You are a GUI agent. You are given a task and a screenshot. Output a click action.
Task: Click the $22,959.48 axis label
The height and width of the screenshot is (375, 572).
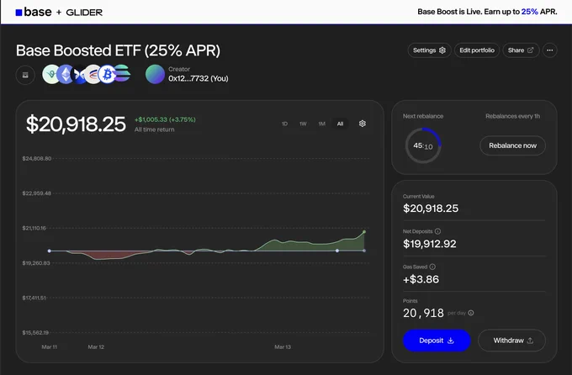pos(37,193)
